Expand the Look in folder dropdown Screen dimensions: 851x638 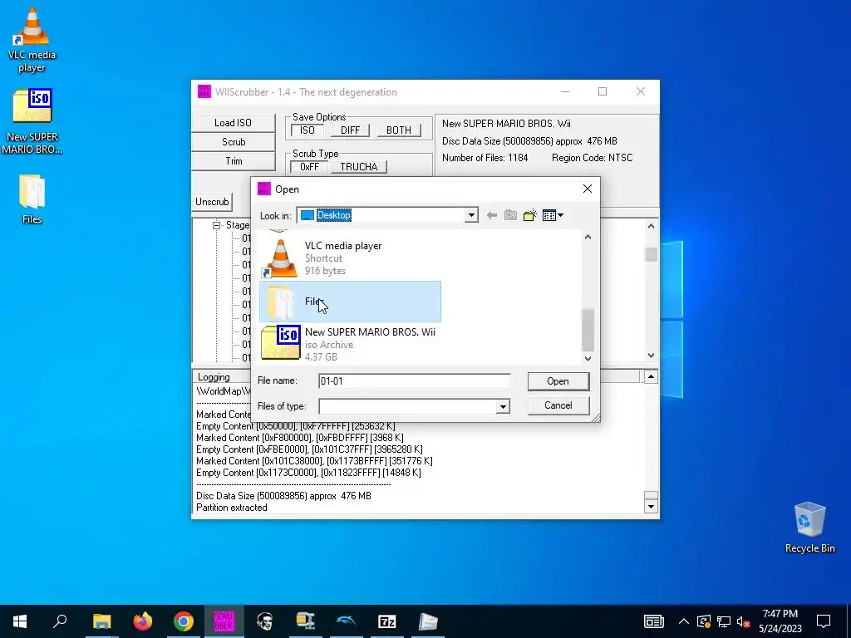[471, 215]
